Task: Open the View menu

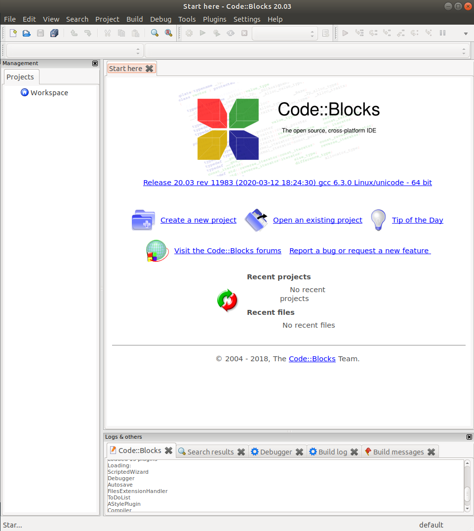Action: point(51,19)
